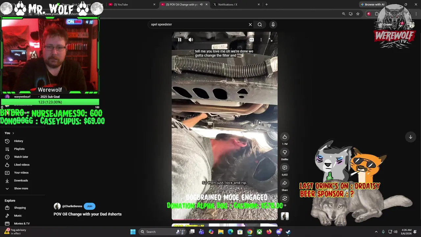Open the comments on the Short

pyautogui.click(x=285, y=168)
